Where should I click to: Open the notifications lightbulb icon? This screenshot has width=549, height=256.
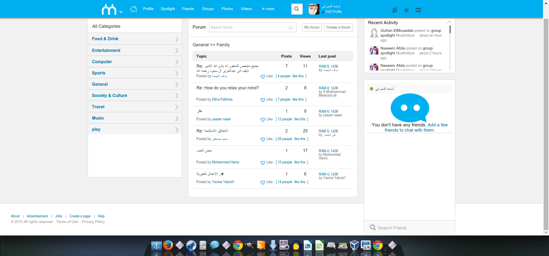(x=406, y=10)
